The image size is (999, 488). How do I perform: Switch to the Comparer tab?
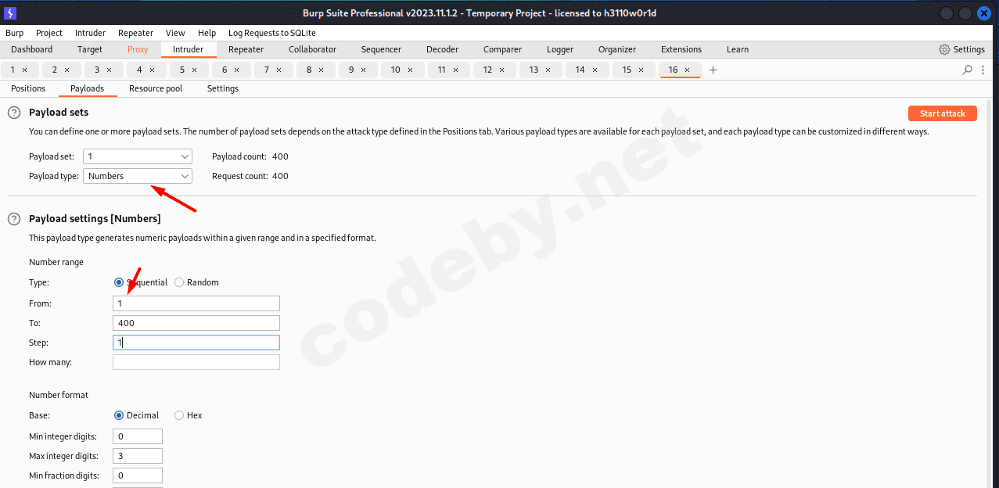click(x=502, y=49)
